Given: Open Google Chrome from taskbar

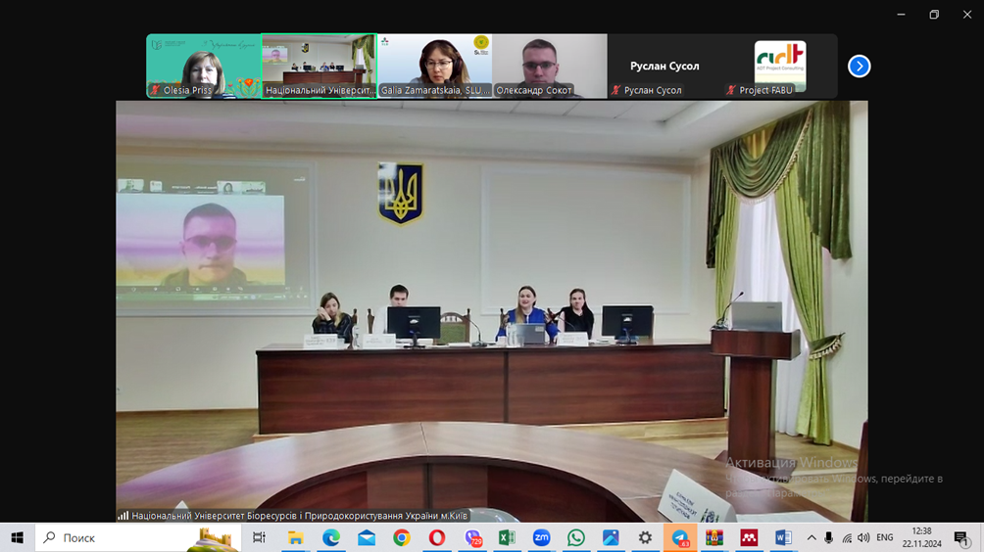Looking at the screenshot, I should [x=402, y=537].
